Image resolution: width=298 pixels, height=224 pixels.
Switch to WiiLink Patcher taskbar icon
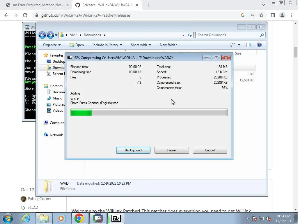98,218
